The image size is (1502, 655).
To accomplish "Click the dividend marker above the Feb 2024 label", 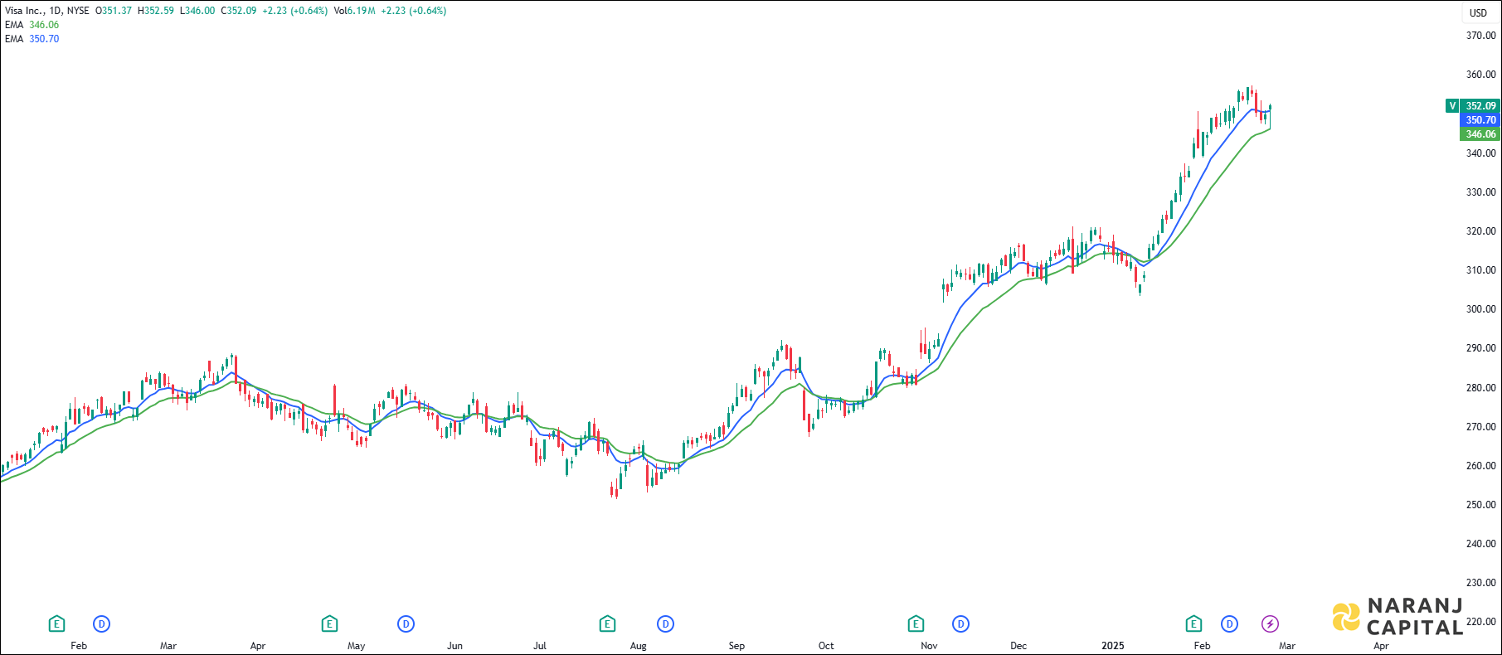I will [101, 623].
